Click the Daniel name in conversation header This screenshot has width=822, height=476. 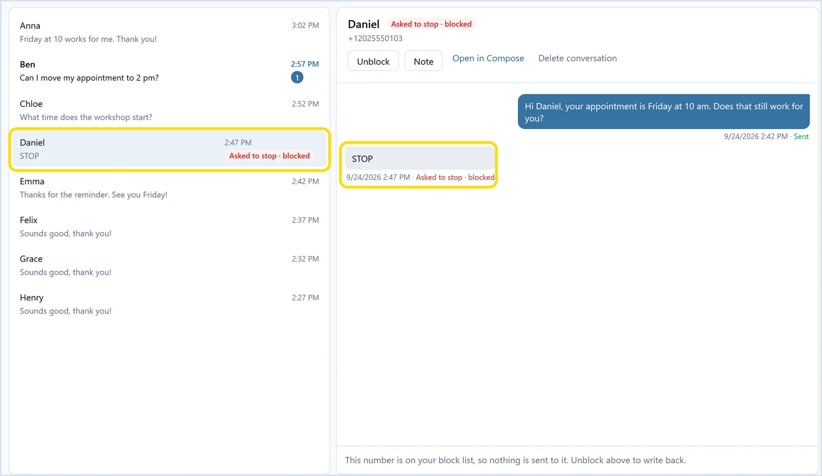click(364, 24)
